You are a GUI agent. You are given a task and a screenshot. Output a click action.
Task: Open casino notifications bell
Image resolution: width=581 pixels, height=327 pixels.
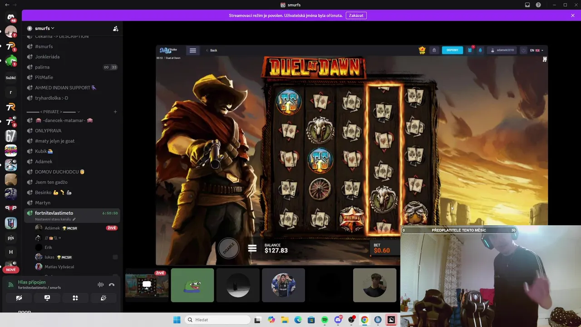coord(480,50)
